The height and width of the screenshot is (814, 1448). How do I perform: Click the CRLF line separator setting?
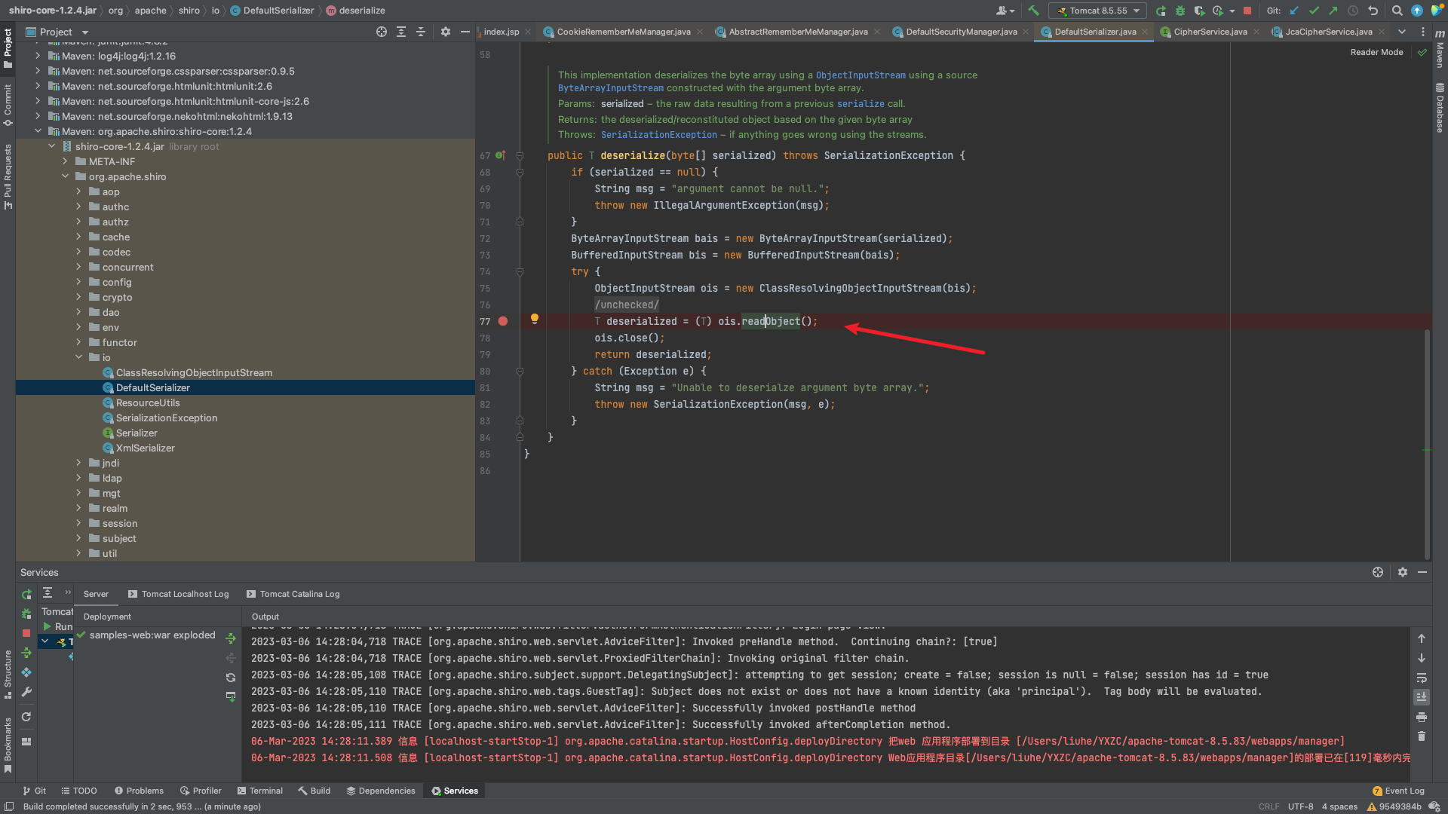pyautogui.click(x=1269, y=806)
